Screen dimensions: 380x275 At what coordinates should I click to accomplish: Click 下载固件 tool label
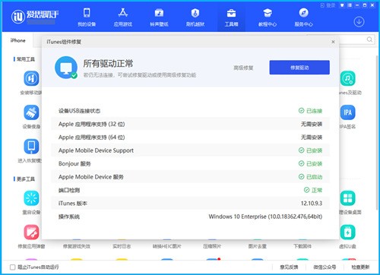point(302,246)
